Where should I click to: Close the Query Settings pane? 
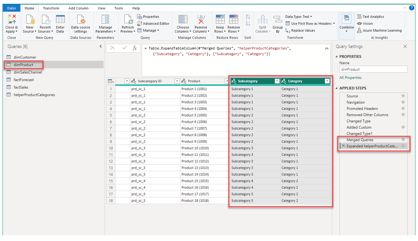(405, 46)
